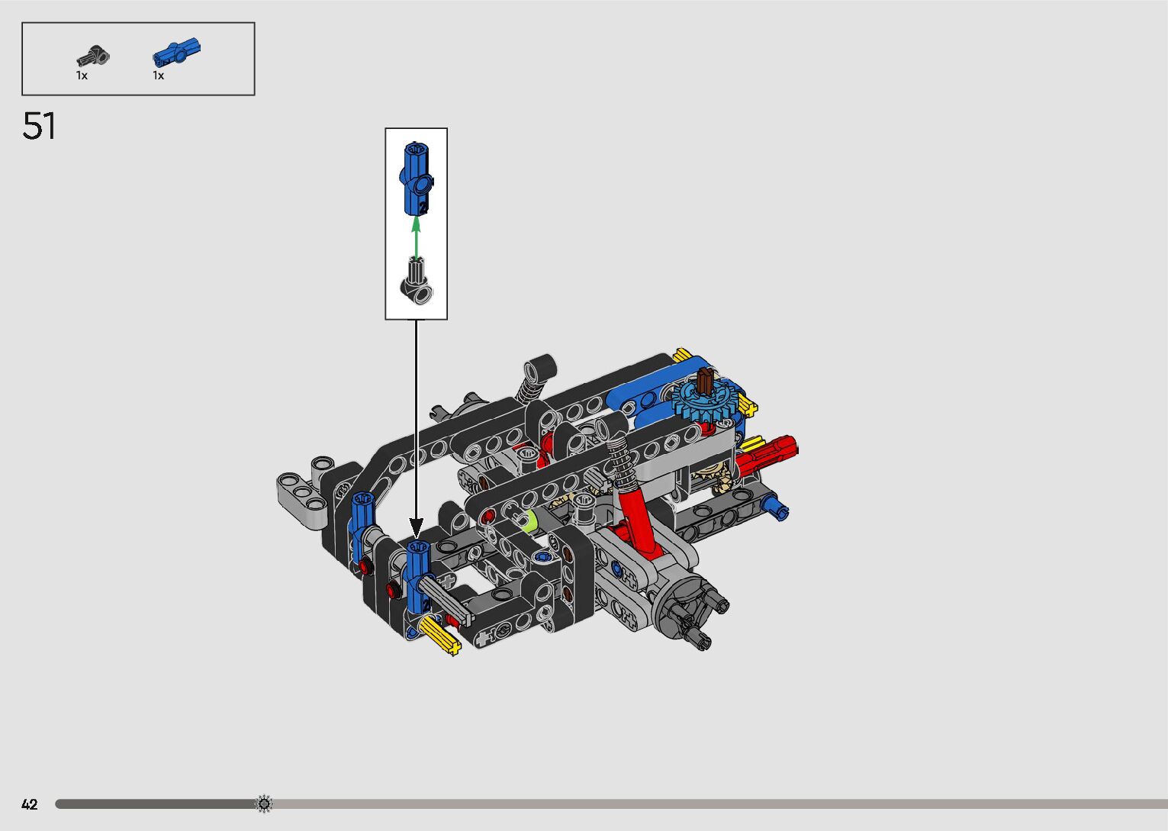Click the green upward assembly arrow
Screen dimensions: 1168x831
(x=416, y=236)
